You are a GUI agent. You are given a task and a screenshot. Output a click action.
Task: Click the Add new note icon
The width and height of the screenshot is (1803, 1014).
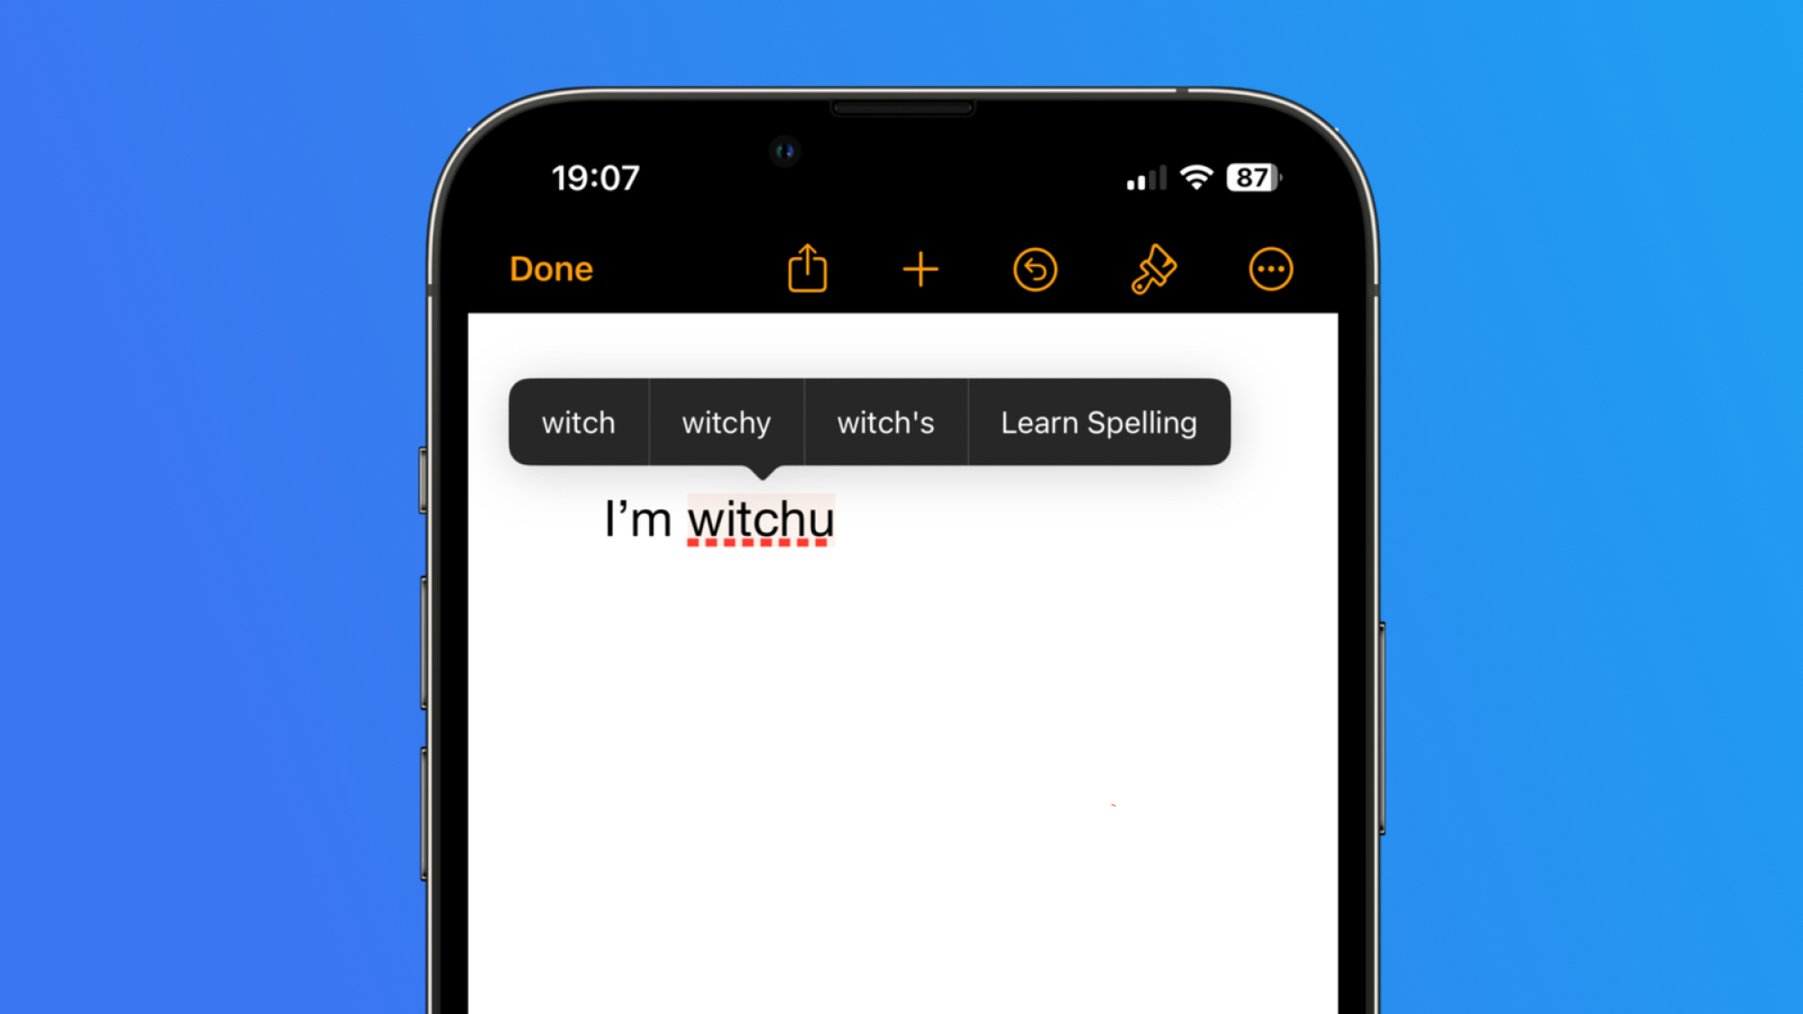[x=921, y=269]
